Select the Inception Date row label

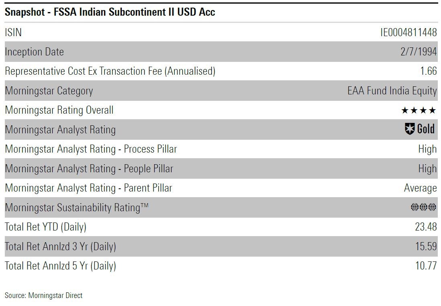[x=34, y=52]
